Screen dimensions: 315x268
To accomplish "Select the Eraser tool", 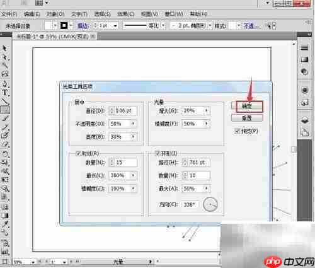I will [4, 144].
